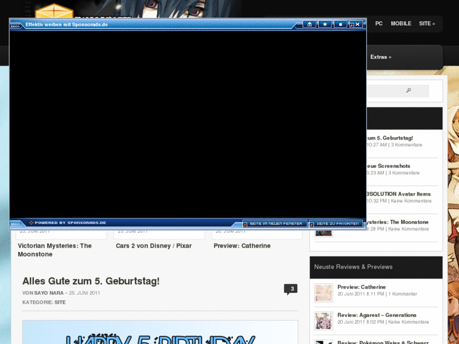
Task: Click the 'Seite zu Favoriten' button
Action: click(x=337, y=223)
